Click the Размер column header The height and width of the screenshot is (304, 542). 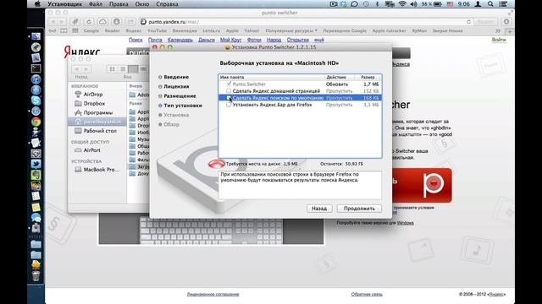368,77
